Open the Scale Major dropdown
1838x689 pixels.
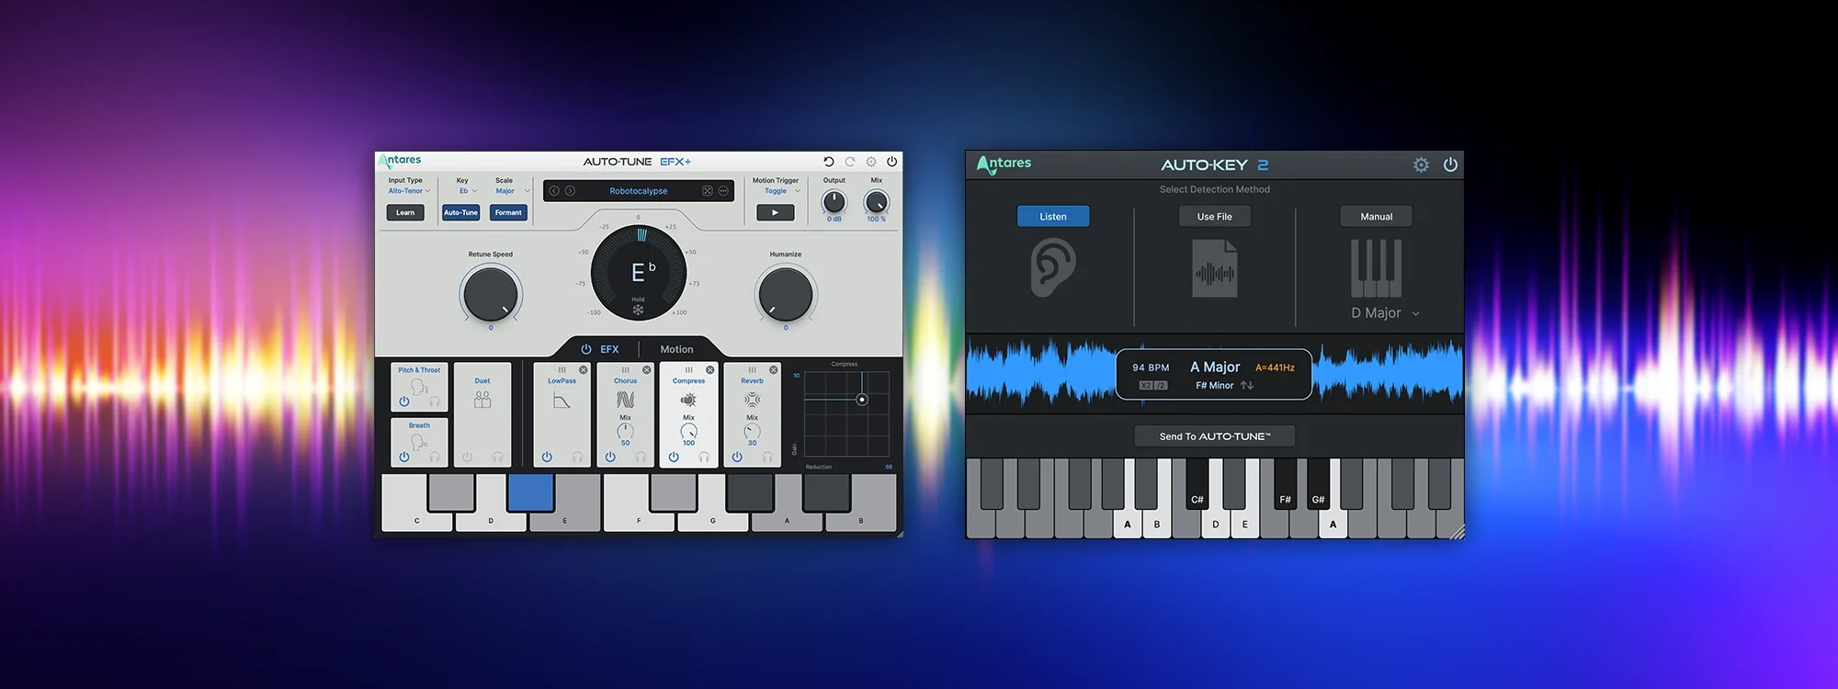coord(513,191)
